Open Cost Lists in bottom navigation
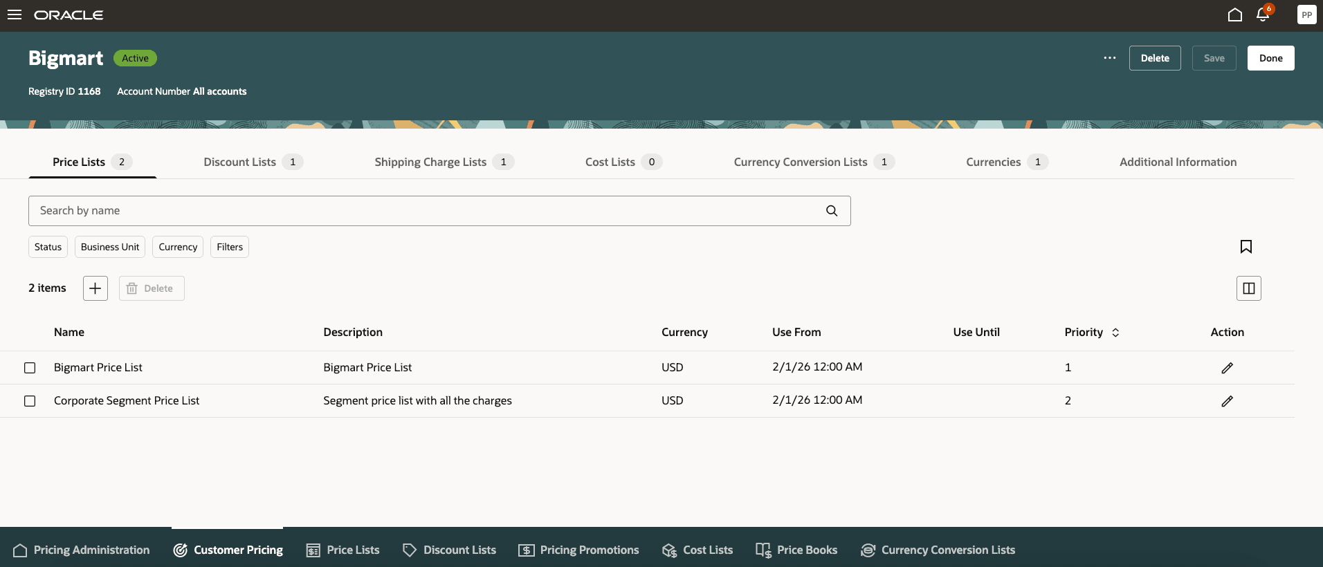 click(697, 550)
